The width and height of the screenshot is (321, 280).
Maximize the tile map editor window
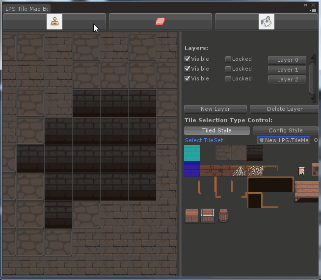[305, 5]
